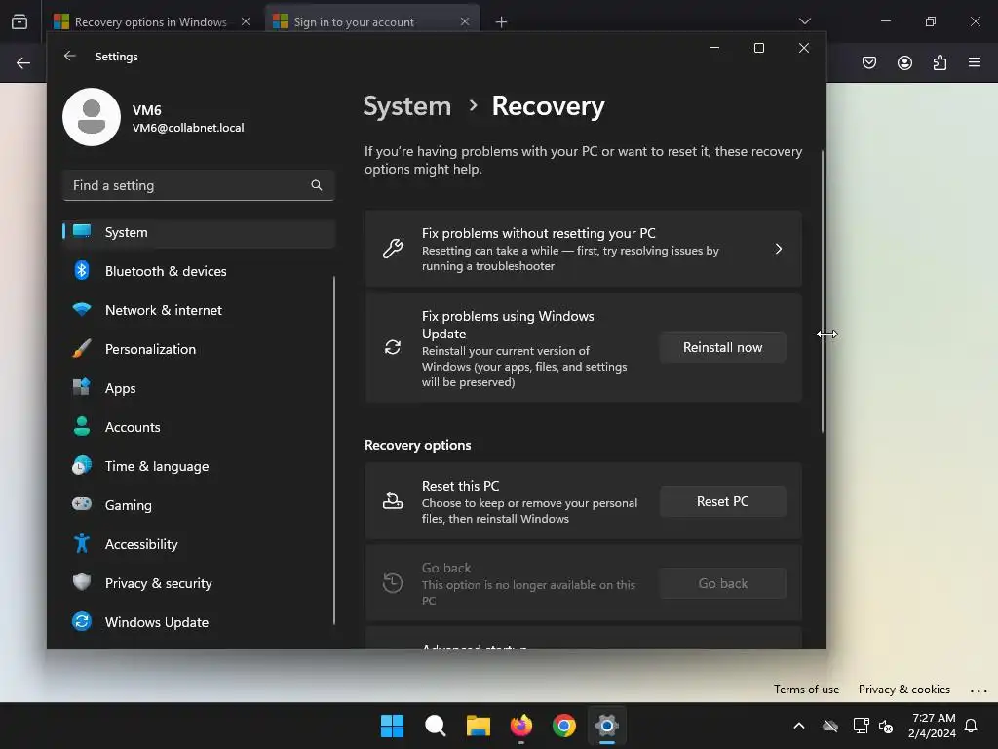Open Accessibility settings
This screenshot has width=998, height=749.
(199, 544)
